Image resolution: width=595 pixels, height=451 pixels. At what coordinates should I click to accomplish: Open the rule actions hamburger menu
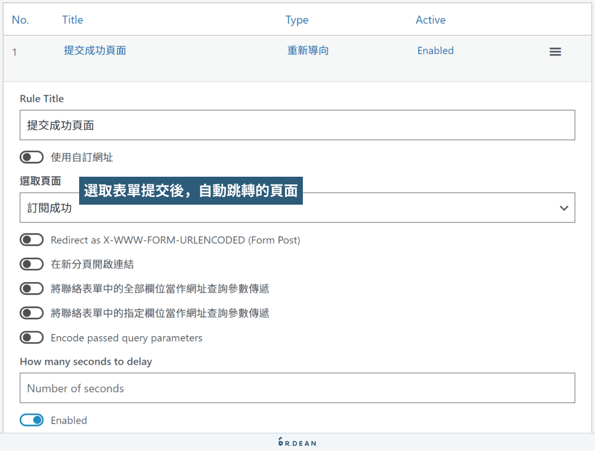(555, 52)
